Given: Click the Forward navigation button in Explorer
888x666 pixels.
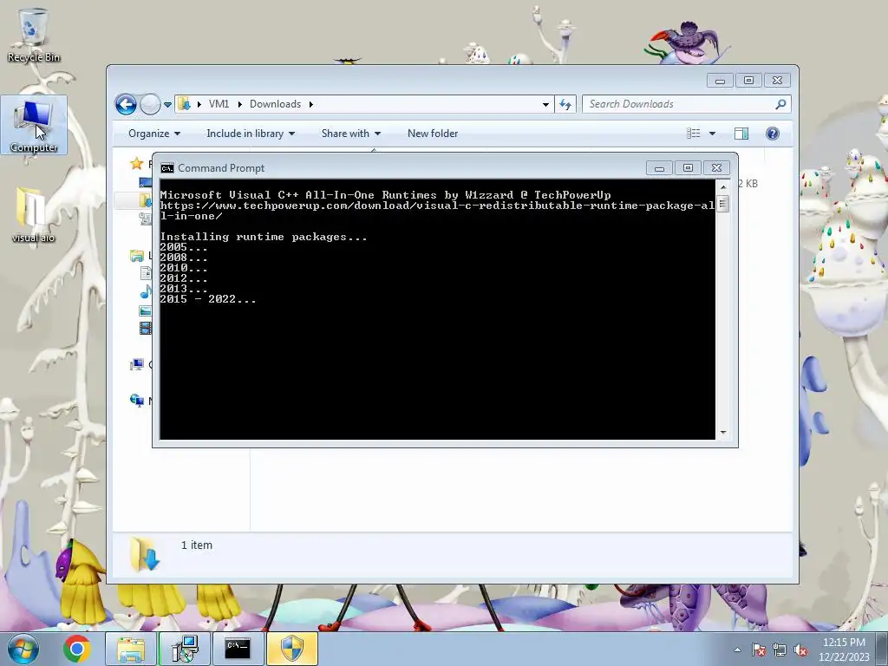Looking at the screenshot, I should coord(150,104).
